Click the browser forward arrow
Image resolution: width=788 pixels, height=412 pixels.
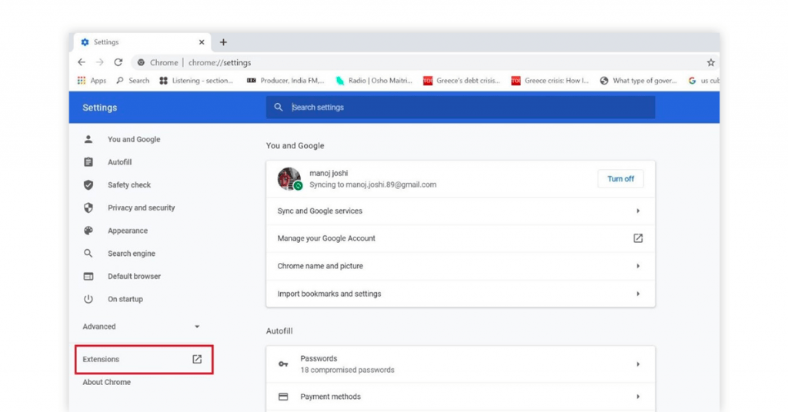pos(100,62)
